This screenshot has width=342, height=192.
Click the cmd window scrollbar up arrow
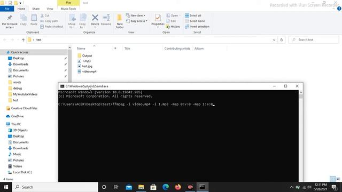[x=301, y=92]
